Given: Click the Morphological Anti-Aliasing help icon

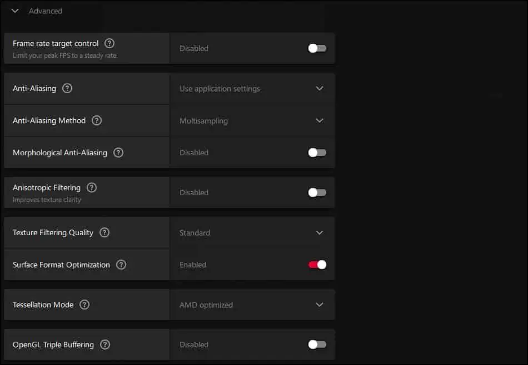Looking at the screenshot, I should click(118, 153).
